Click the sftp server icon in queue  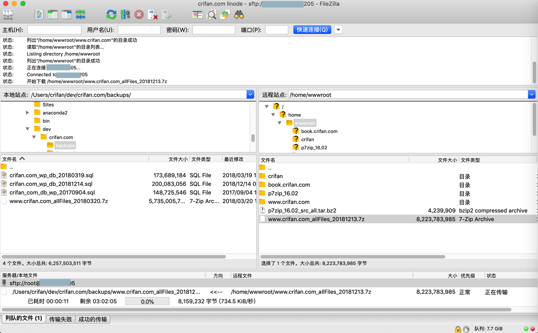[4, 283]
